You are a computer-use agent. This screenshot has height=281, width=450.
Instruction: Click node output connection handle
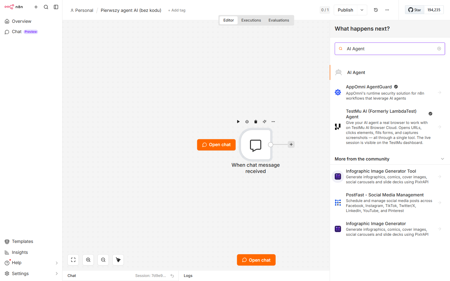(271, 145)
